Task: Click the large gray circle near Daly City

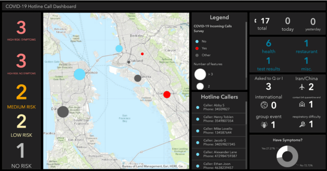Action: click(x=63, y=112)
